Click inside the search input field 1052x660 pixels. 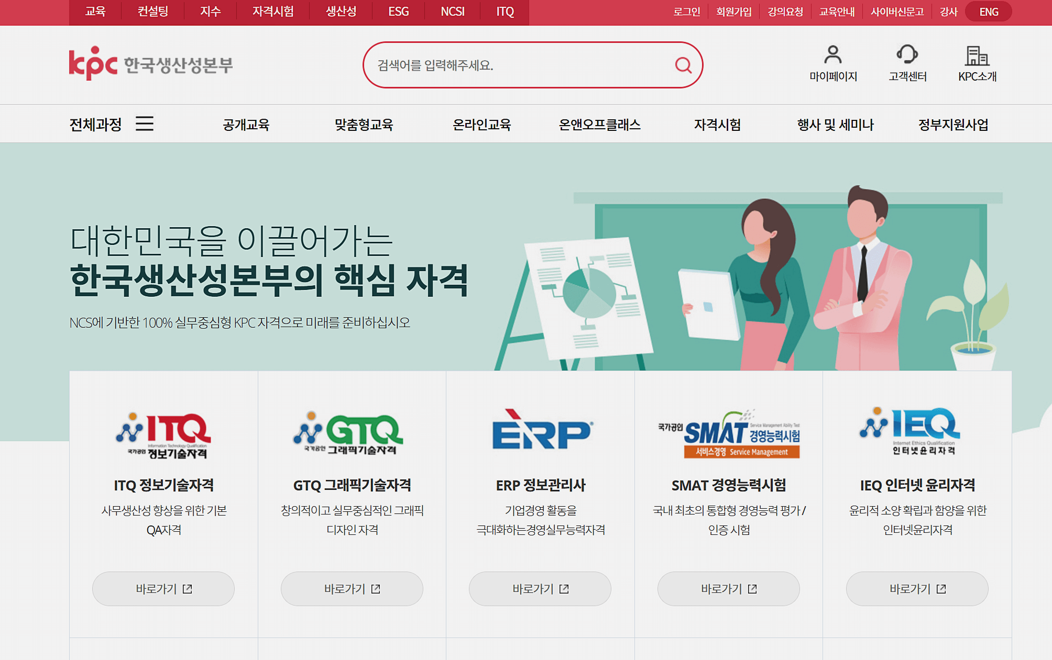tap(513, 65)
